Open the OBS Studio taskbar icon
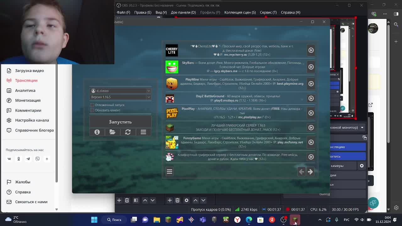The image size is (402, 226). (x=284, y=220)
